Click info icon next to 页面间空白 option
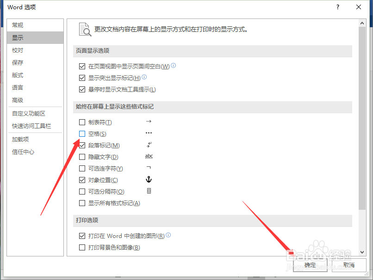This screenshot has height=280, width=373. 174,65
